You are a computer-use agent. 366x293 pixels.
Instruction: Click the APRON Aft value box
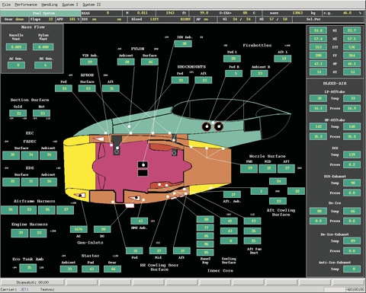[x=111, y=88]
